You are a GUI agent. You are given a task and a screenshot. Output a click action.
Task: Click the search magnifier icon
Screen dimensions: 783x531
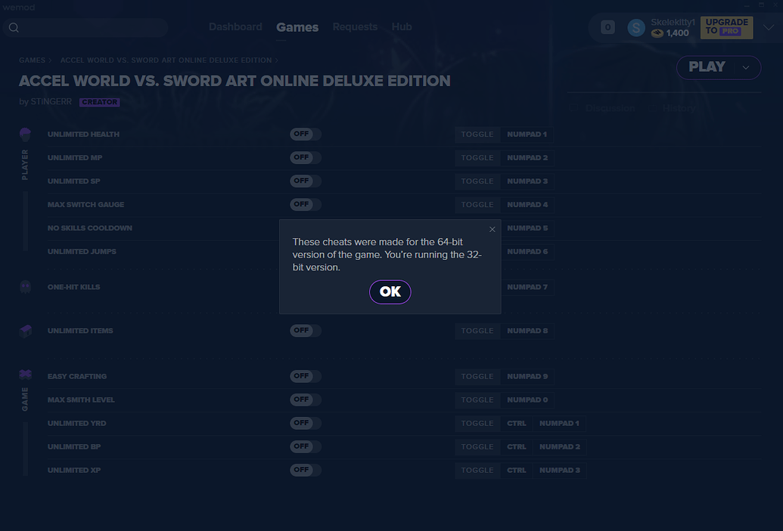point(14,27)
